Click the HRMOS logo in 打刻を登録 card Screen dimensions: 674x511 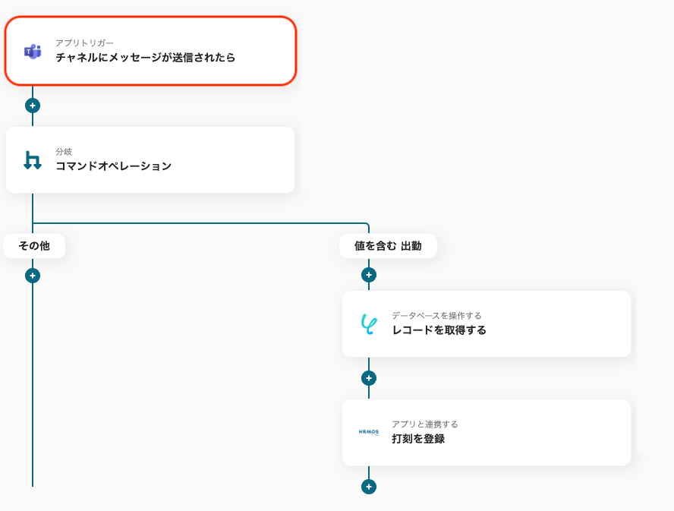[x=369, y=432]
